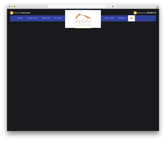The height and width of the screenshot is (141, 166).
Task: Click the browser reader/download icon
Action: (x=113, y=7)
